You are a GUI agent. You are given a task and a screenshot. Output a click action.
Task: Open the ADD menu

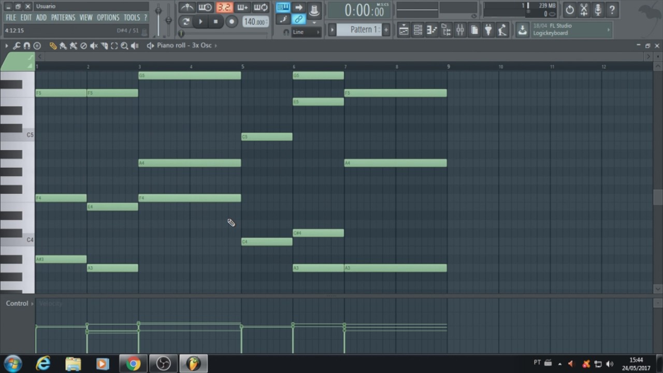pyautogui.click(x=41, y=18)
